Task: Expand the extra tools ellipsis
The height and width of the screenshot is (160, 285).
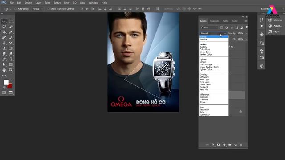Action: coord(4,76)
